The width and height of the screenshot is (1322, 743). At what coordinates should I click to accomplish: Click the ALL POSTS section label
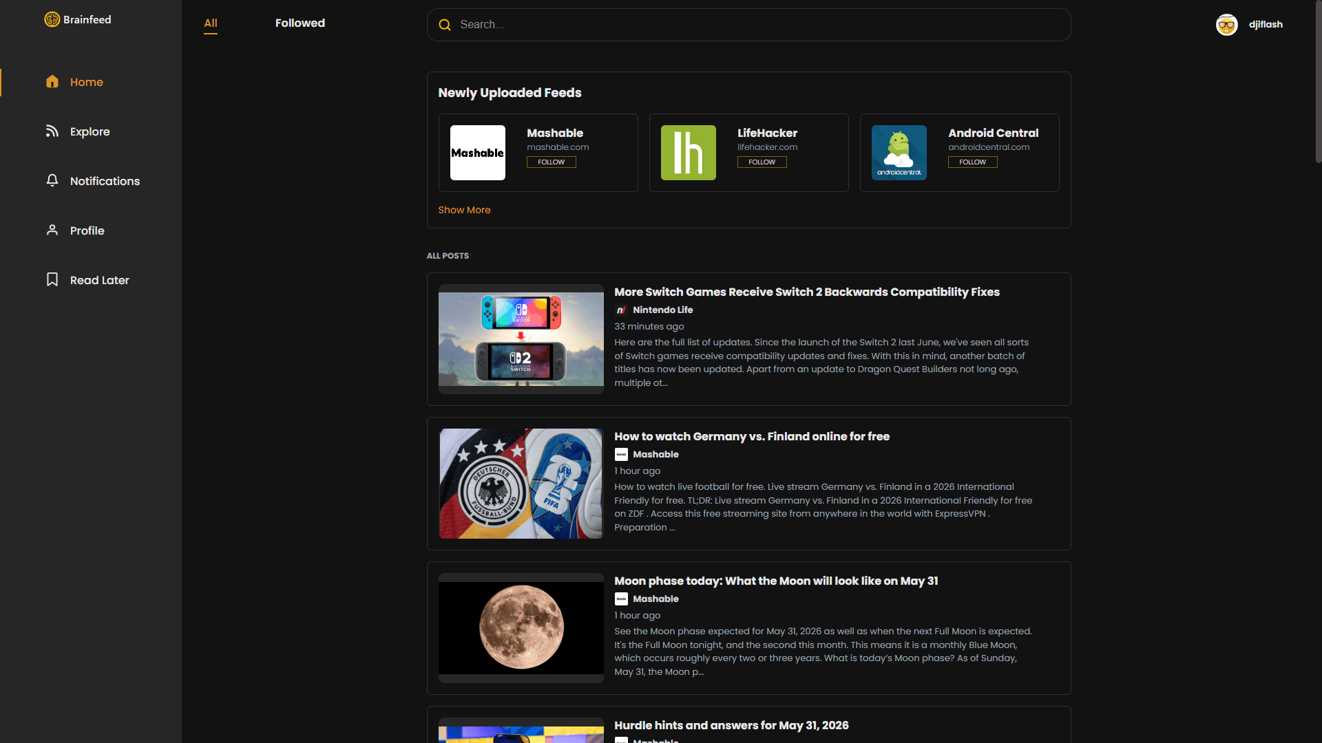pos(448,256)
